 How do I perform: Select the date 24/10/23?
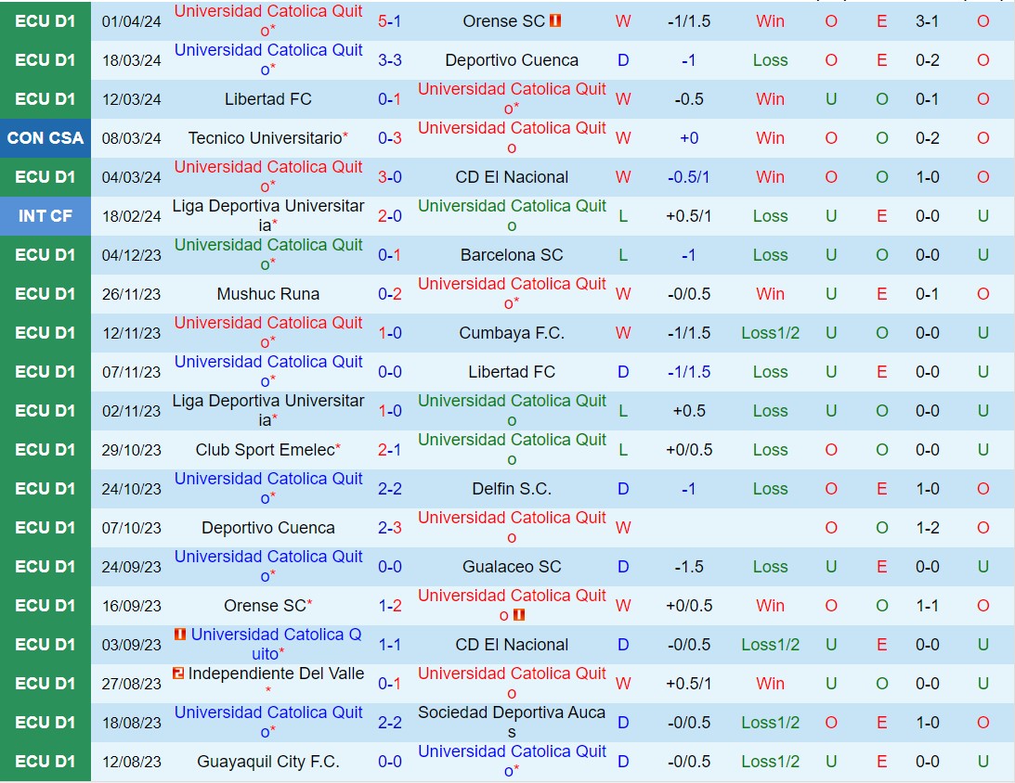[132, 489]
